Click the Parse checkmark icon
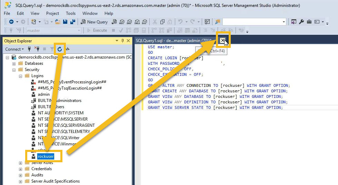 point(121,30)
